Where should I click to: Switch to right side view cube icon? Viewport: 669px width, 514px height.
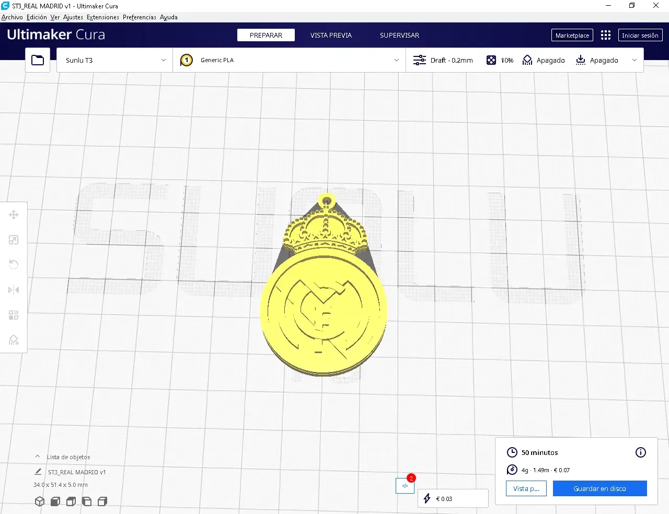[x=102, y=501]
